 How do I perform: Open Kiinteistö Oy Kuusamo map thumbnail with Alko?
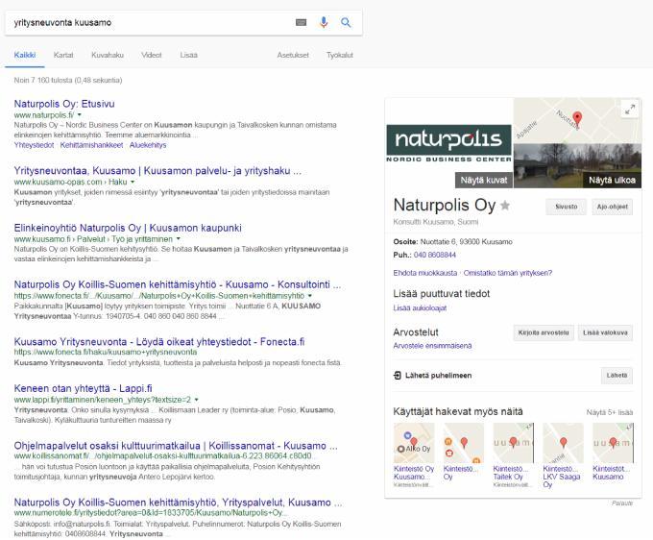click(414, 443)
